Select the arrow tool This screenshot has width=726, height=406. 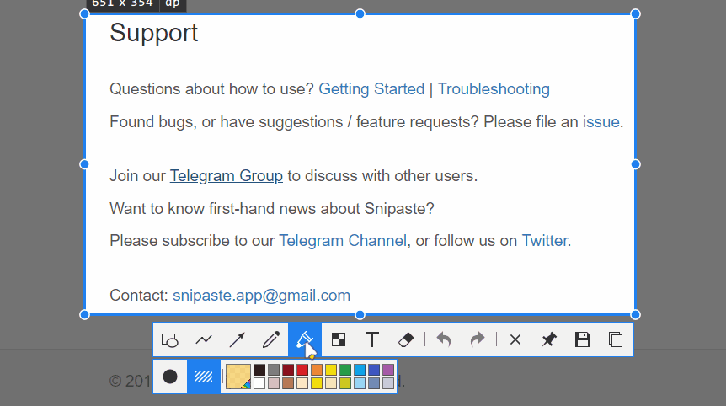point(238,339)
